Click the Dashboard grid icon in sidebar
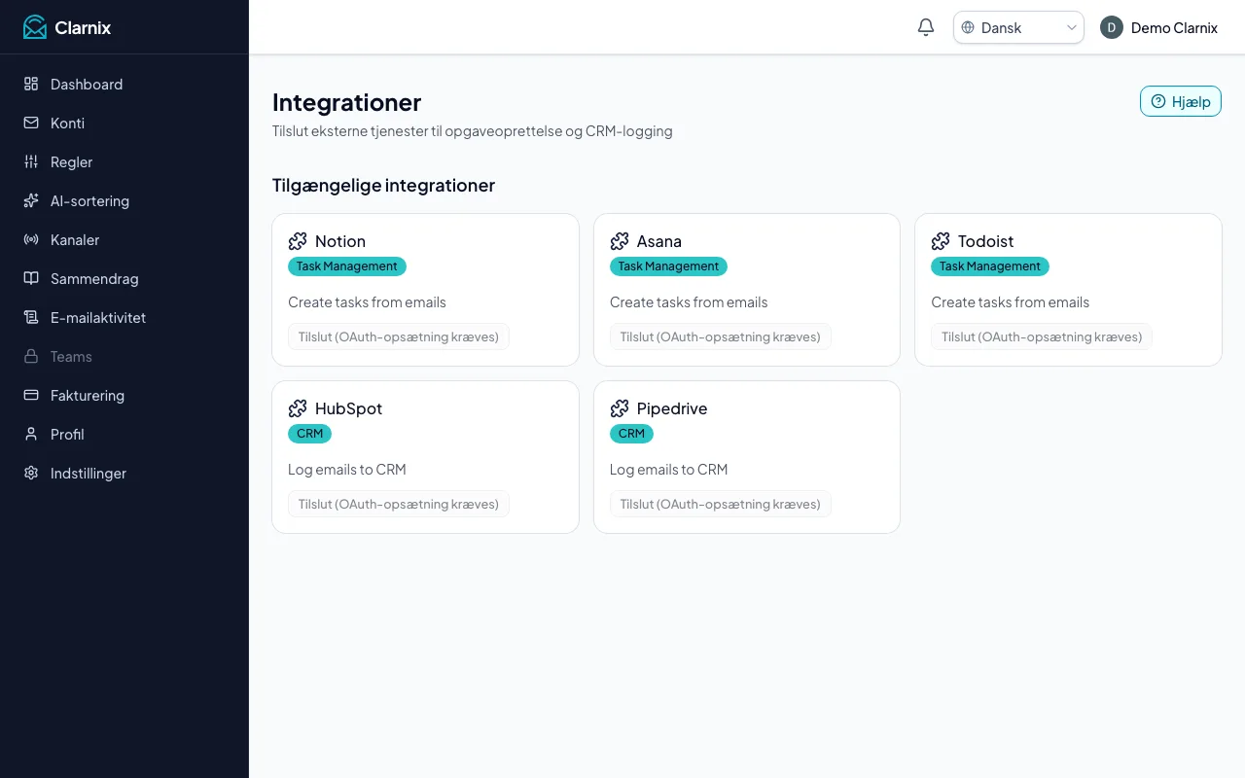 [x=31, y=84]
